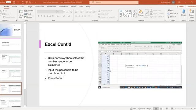Toggle Text Shadow formatting

(x=47, y=16)
